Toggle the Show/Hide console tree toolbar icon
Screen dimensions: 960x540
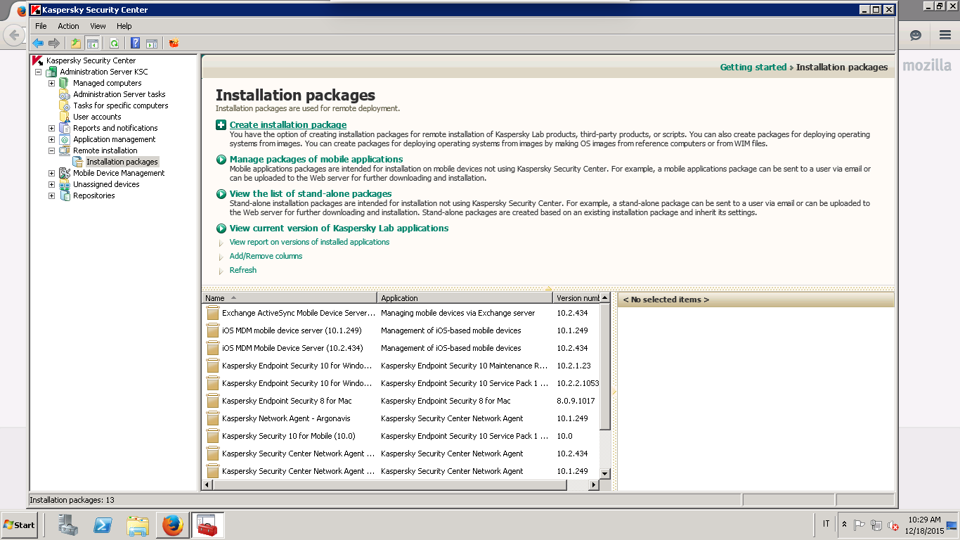pyautogui.click(x=92, y=44)
